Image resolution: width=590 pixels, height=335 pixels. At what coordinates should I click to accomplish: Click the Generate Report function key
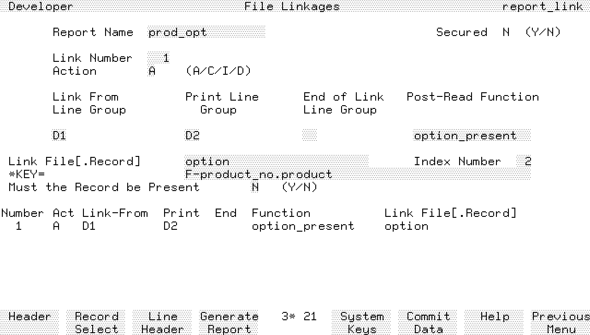coord(229,323)
